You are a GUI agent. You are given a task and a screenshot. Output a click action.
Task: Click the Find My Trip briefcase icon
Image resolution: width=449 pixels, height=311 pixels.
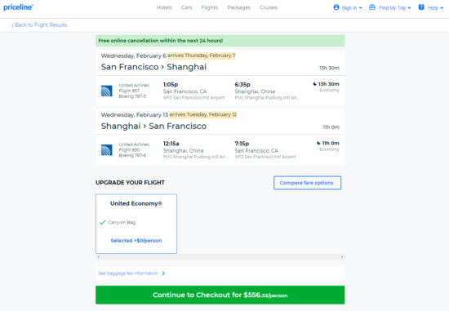tap(372, 7)
